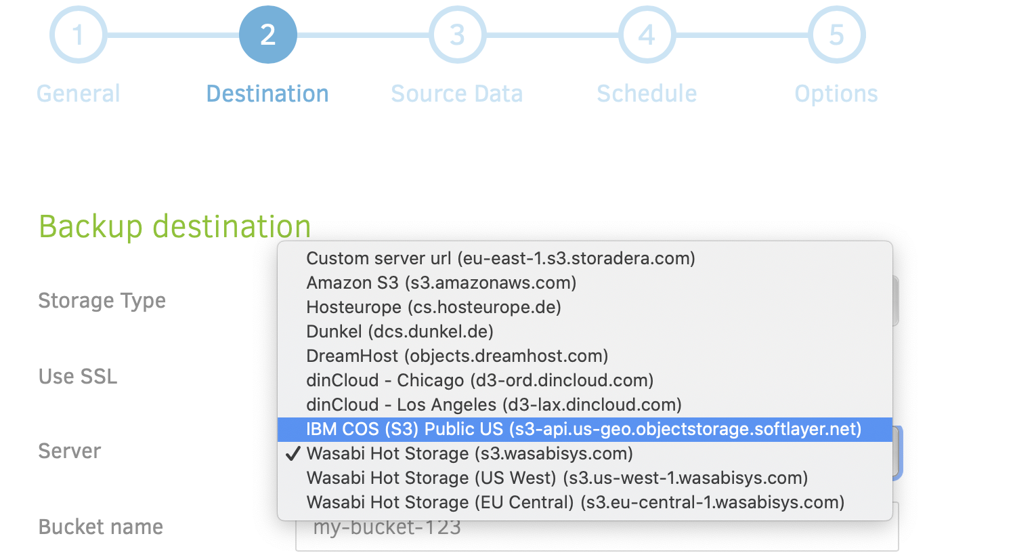1036x553 pixels.
Task: Pick dinCloud Chicago as the server
Action: pos(479,380)
